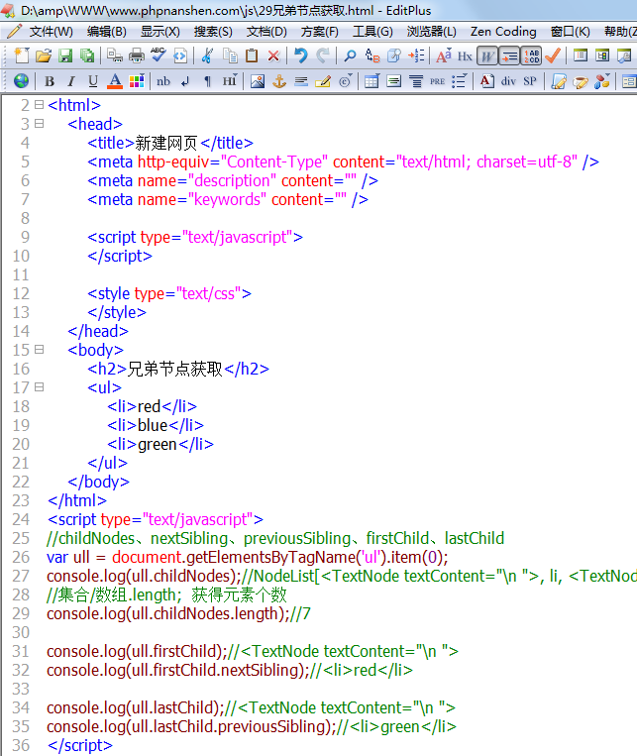Run the ABC spell check icon

[x=159, y=55]
